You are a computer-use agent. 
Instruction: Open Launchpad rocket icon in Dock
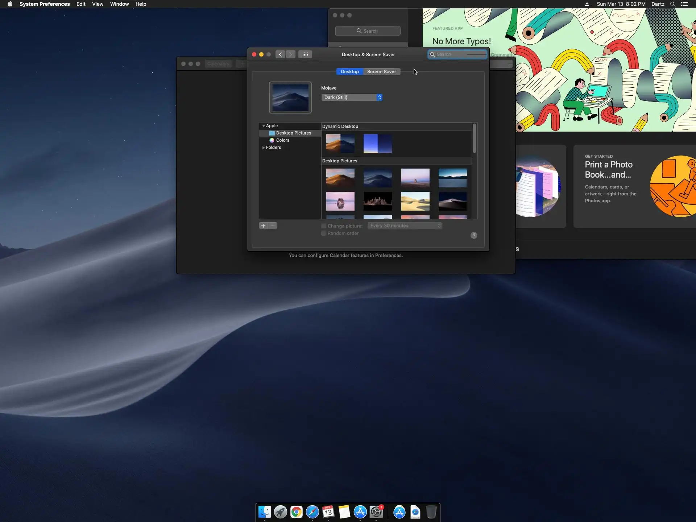point(280,512)
